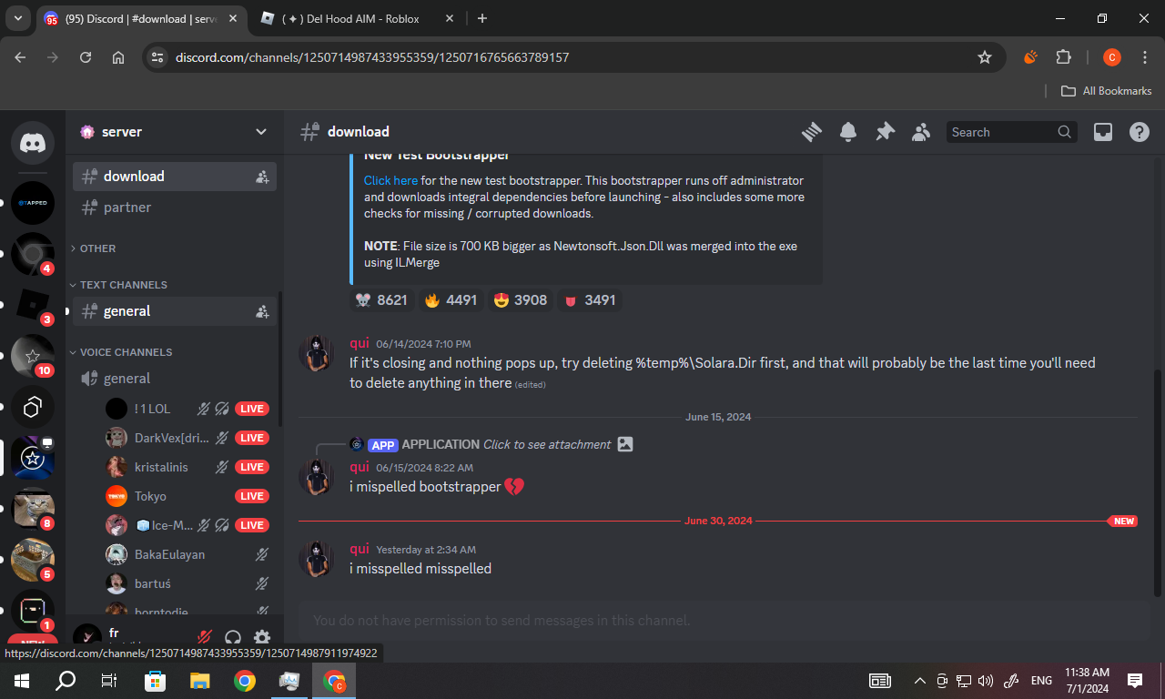The height and width of the screenshot is (699, 1165).
Task: Open Chrome Extensions puzzle icon
Action: tap(1063, 57)
